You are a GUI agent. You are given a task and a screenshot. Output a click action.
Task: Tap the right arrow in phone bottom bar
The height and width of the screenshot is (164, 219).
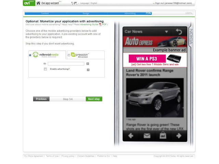point(179,136)
